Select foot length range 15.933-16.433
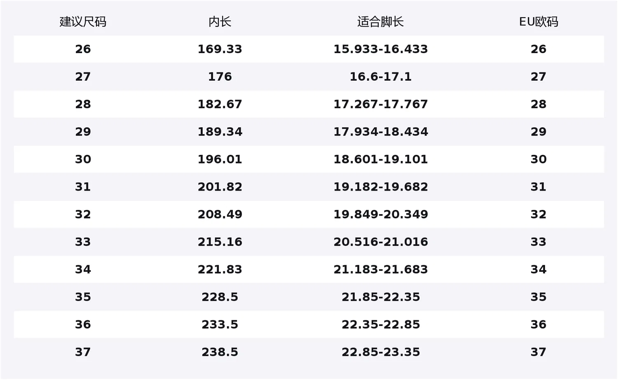618x380 pixels. tap(380, 49)
